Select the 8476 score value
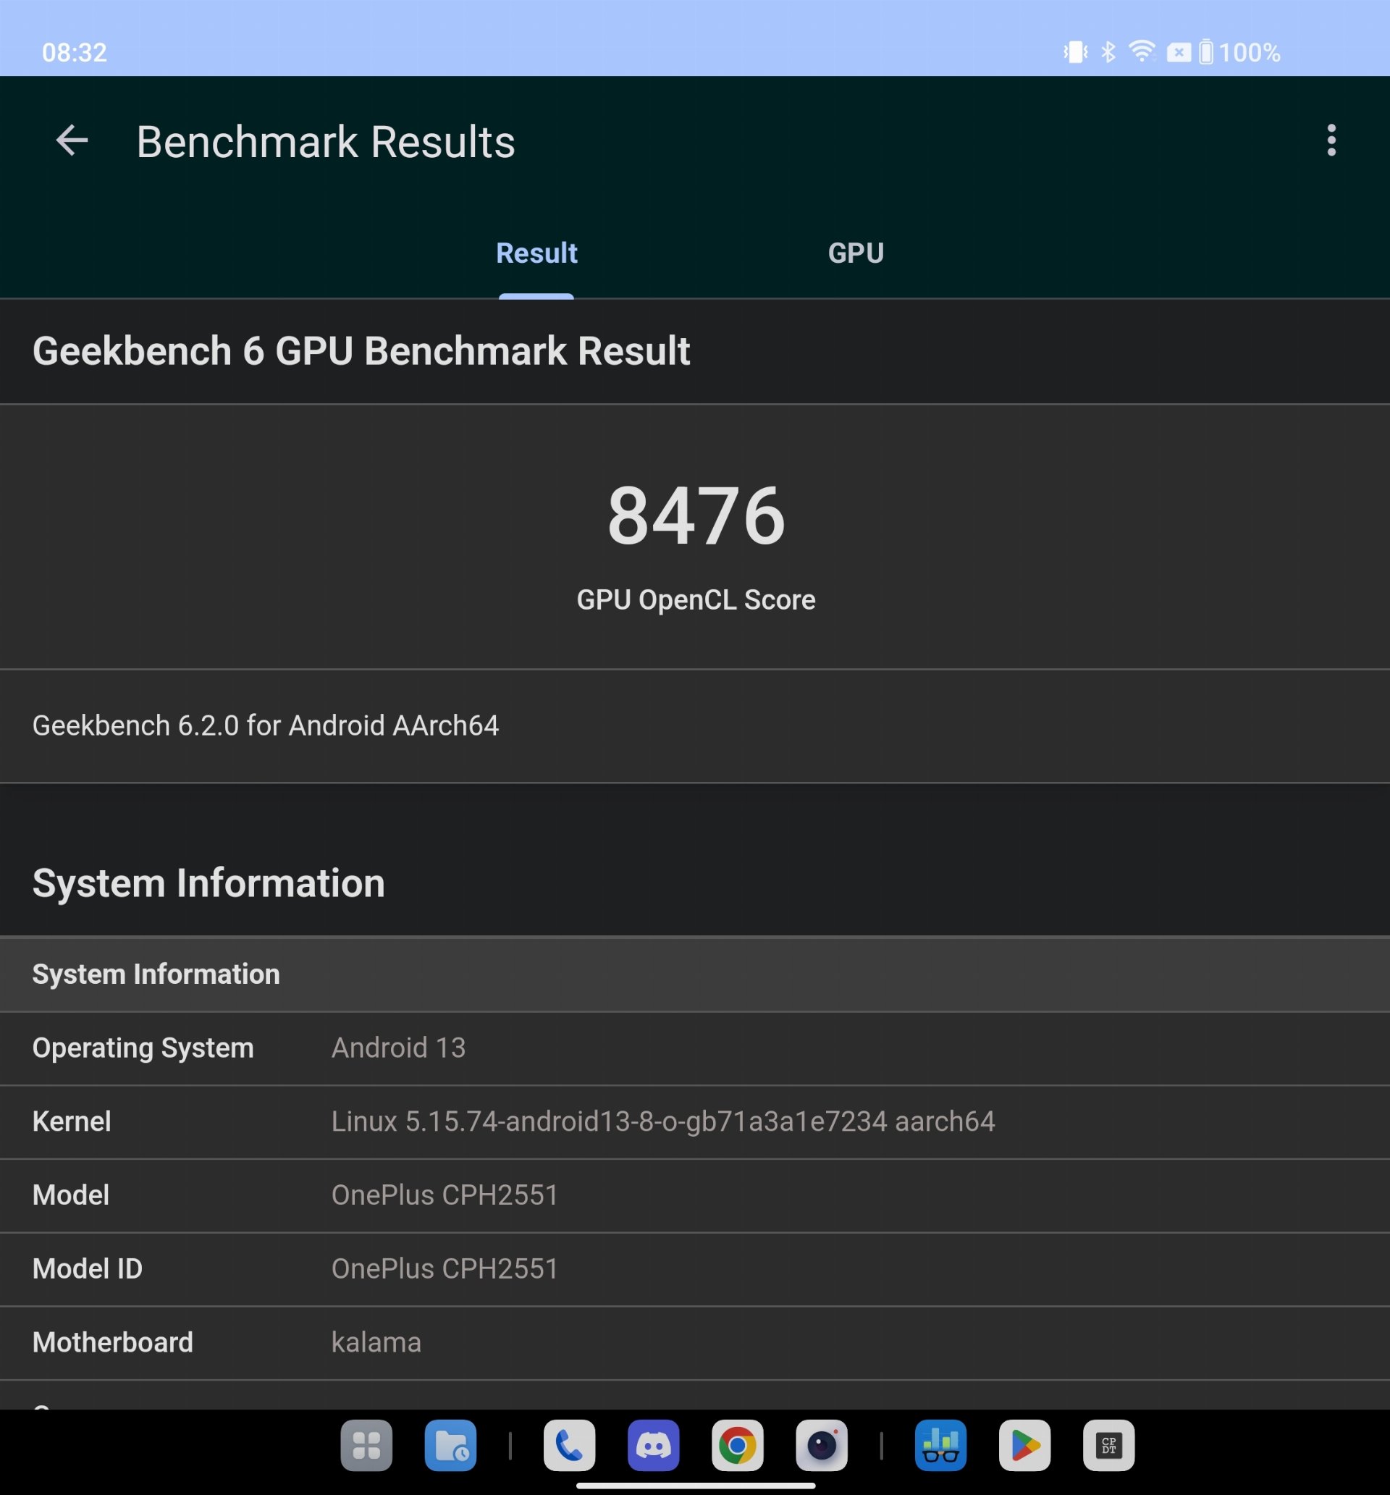This screenshot has height=1495, width=1390. coord(696,516)
